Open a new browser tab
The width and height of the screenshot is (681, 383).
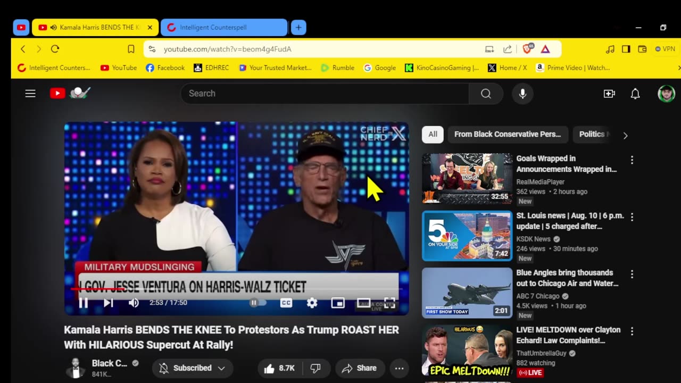point(298,27)
